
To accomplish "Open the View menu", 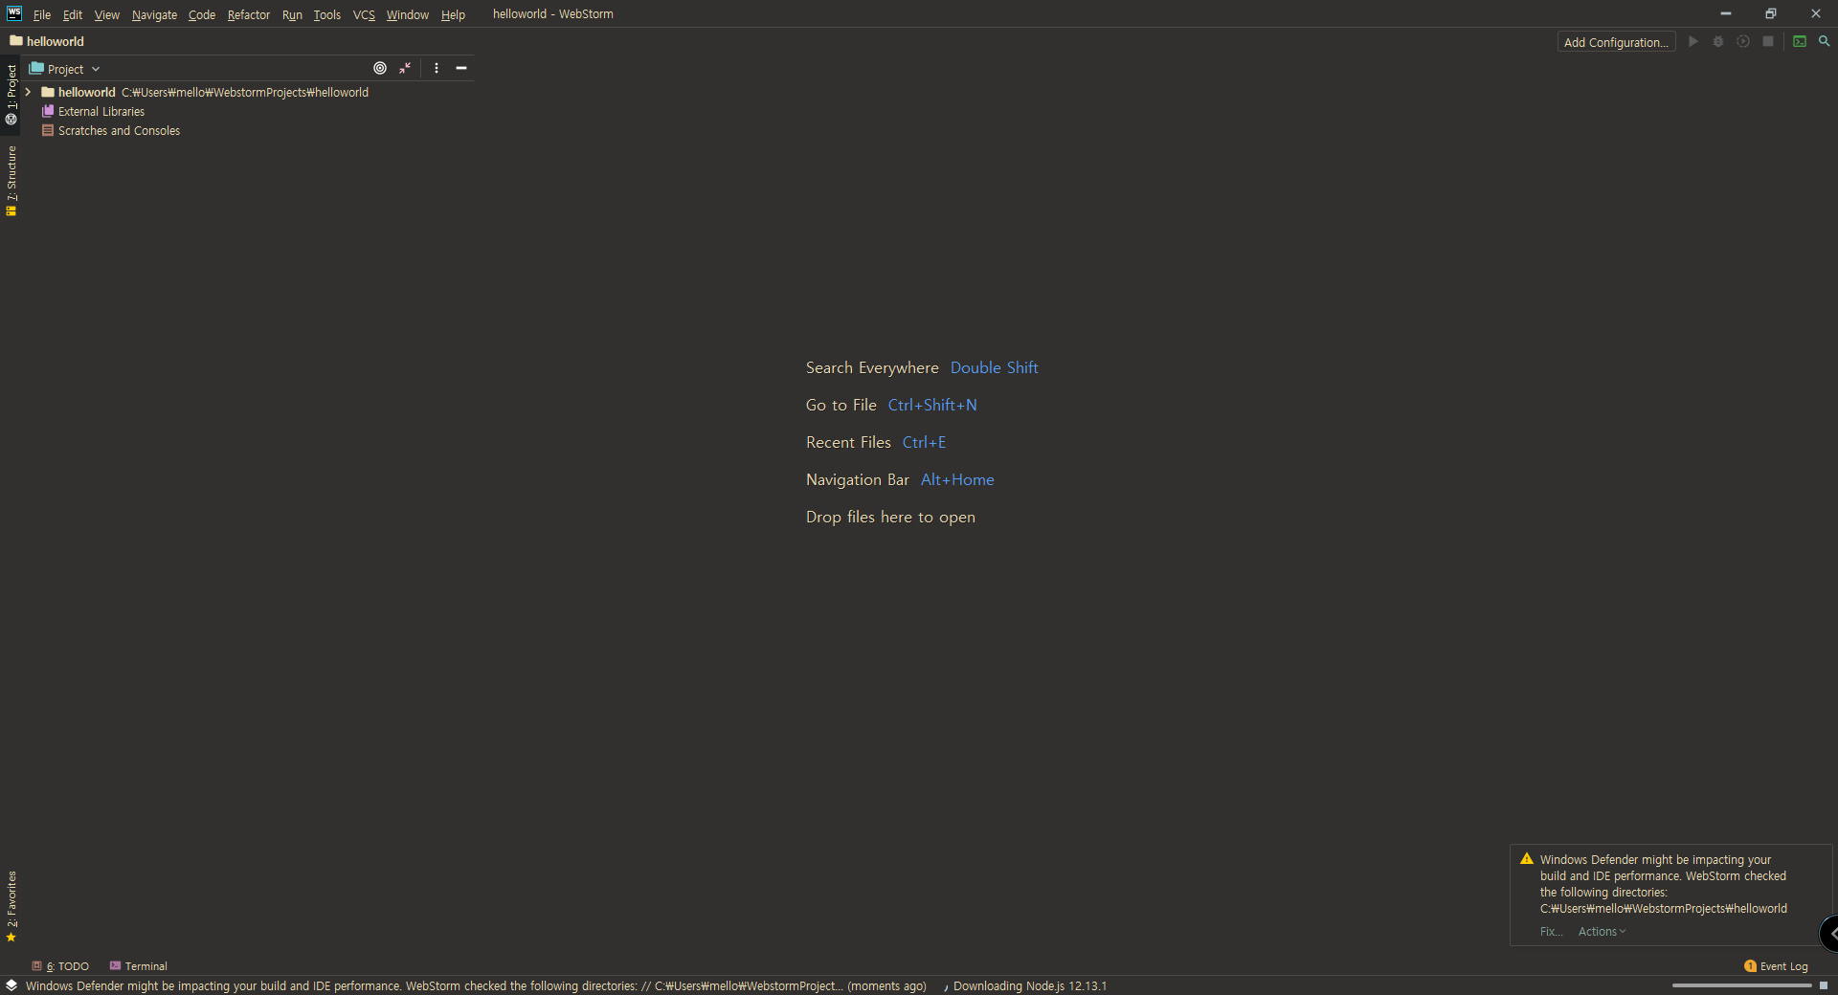I will tap(107, 14).
